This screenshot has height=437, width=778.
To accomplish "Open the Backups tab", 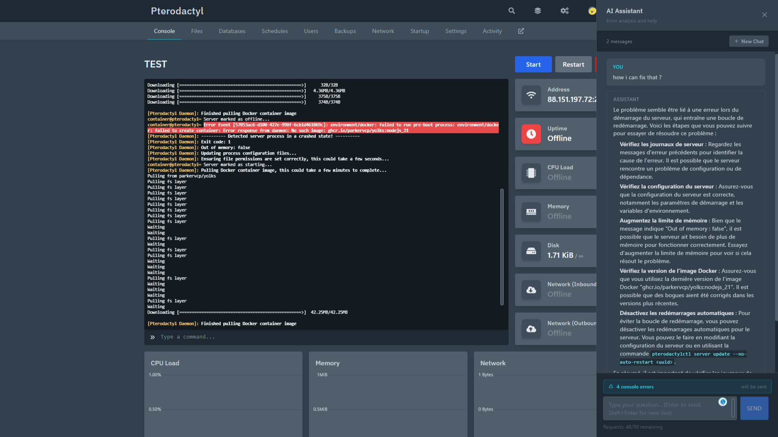I will point(345,31).
